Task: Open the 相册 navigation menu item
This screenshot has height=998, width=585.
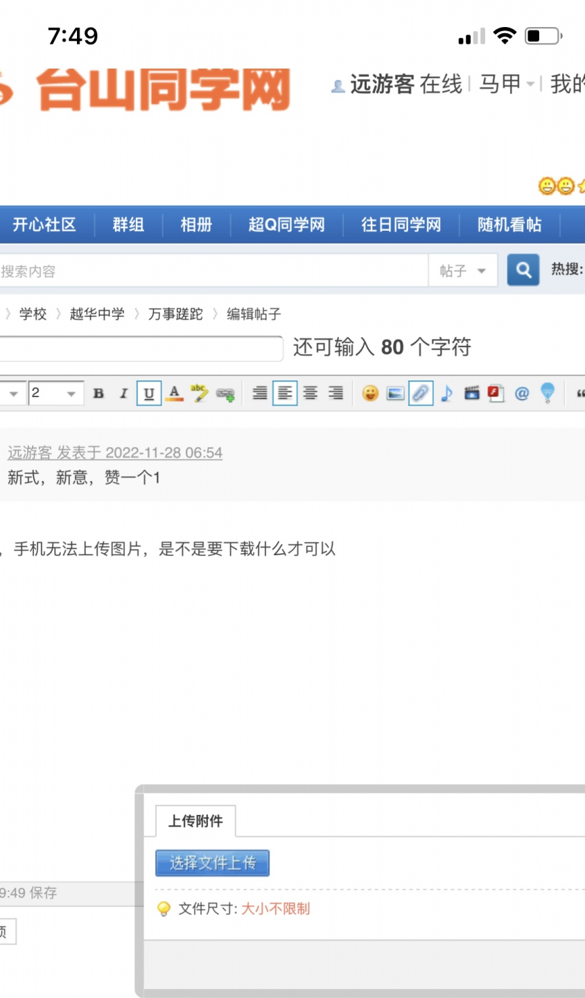Action: (196, 225)
